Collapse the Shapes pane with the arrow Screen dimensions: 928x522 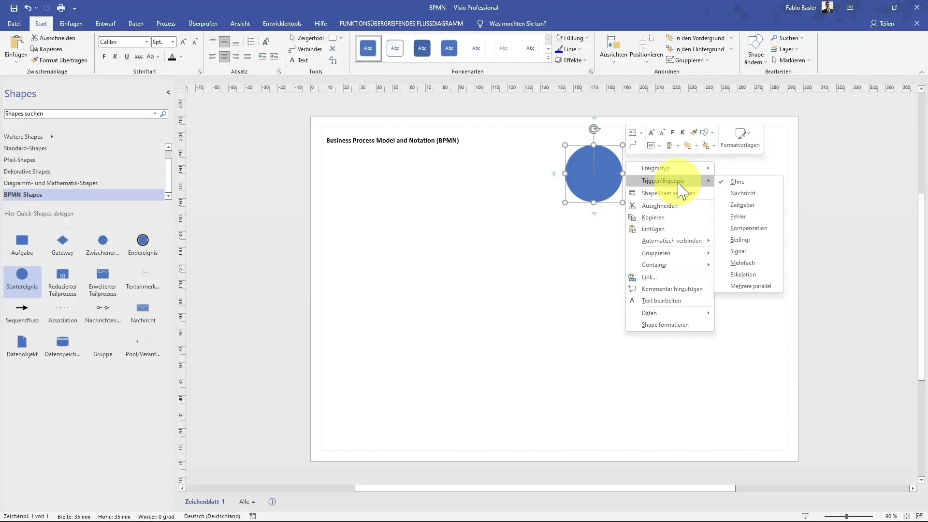click(168, 92)
